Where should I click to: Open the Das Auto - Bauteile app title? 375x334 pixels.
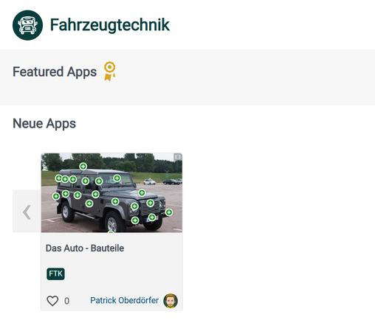[85, 248]
